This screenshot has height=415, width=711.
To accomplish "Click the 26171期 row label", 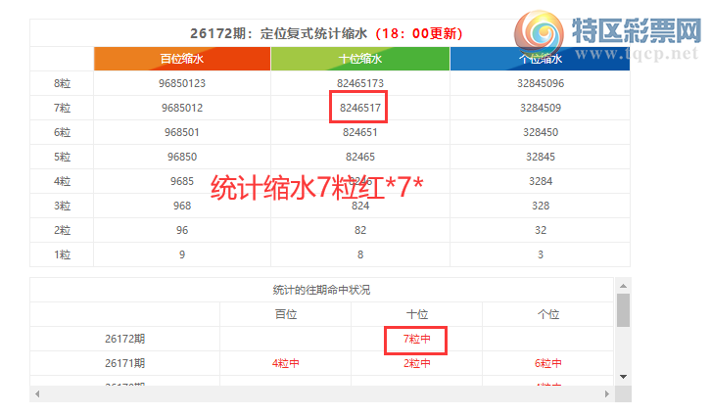I will point(124,363).
